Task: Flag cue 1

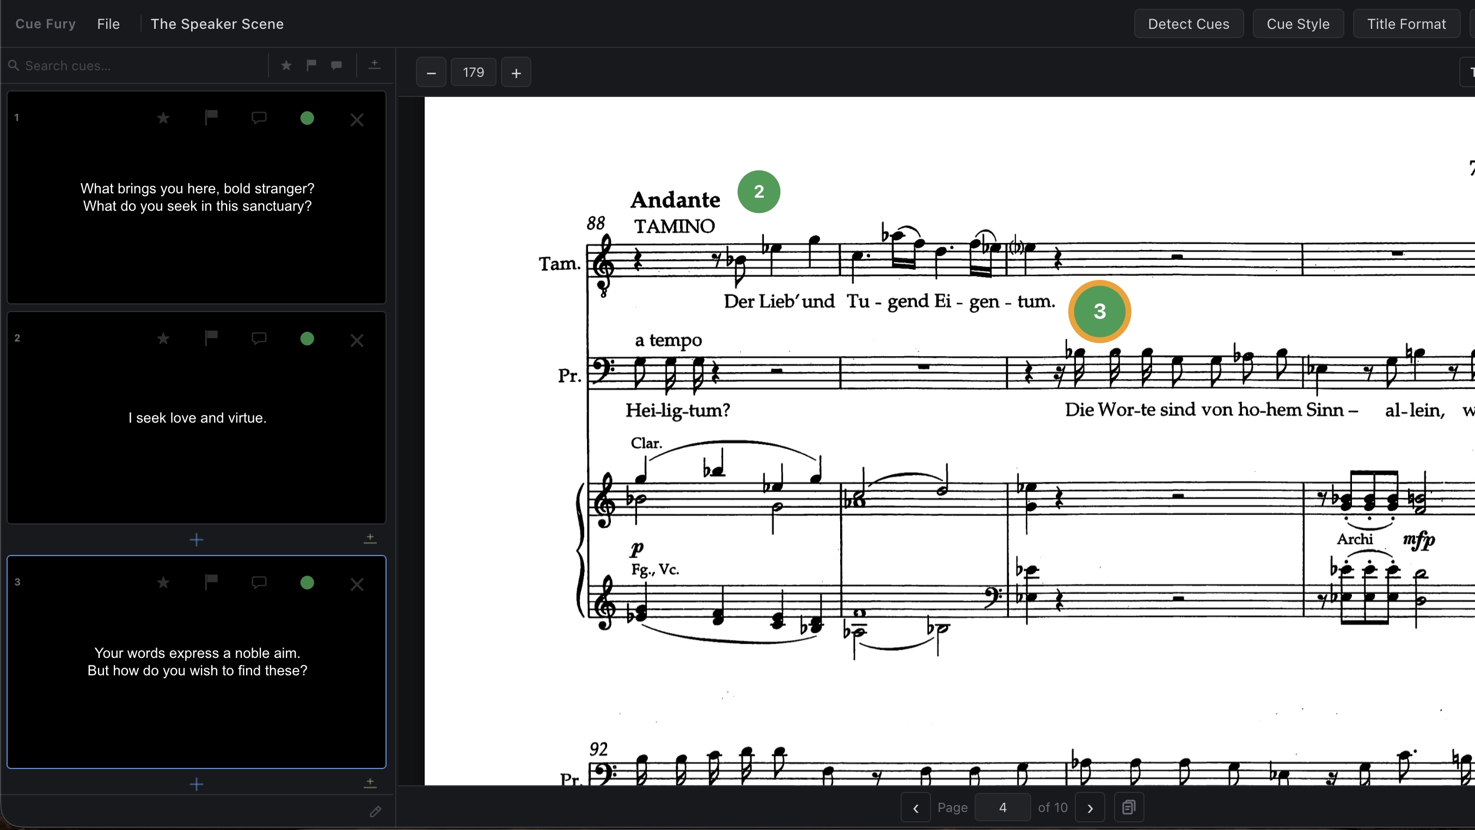Action: pyautogui.click(x=211, y=118)
